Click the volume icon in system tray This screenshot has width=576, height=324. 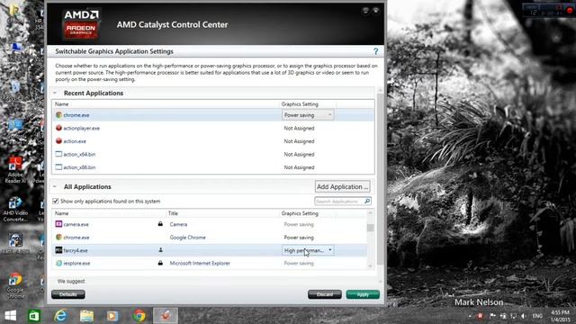coord(523,316)
